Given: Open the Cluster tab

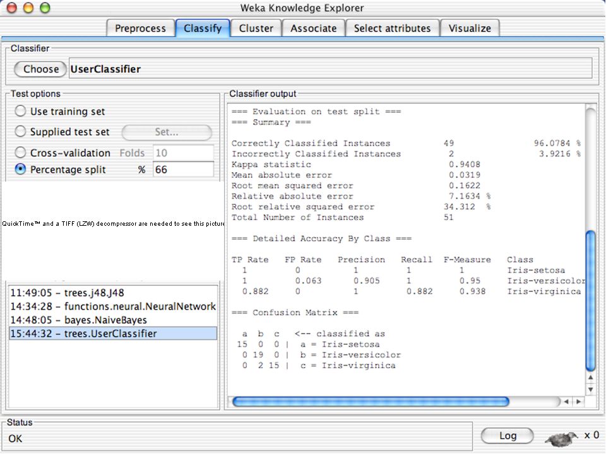Looking at the screenshot, I should coord(256,28).
